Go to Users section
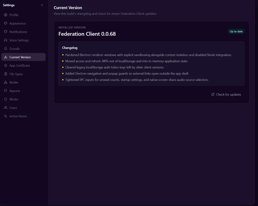 23,108
